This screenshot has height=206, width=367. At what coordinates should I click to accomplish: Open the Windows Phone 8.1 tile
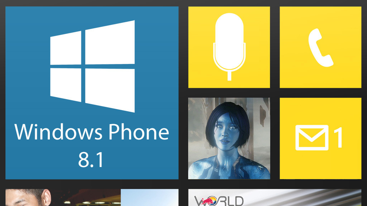[x=92, y=93]
